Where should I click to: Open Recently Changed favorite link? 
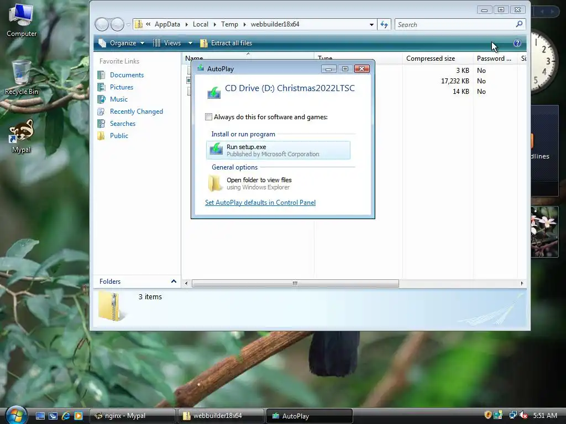point(136,112)
